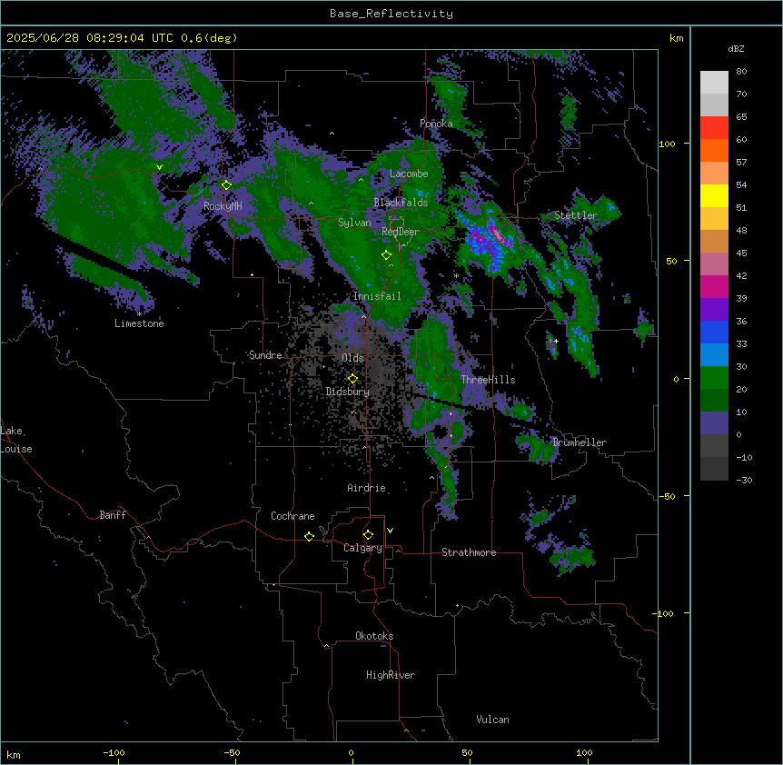Click the Okotoks city label

coord(374,636)
